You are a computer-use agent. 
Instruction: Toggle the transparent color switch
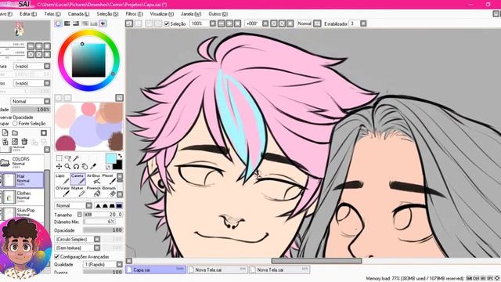tap(108, 168)
